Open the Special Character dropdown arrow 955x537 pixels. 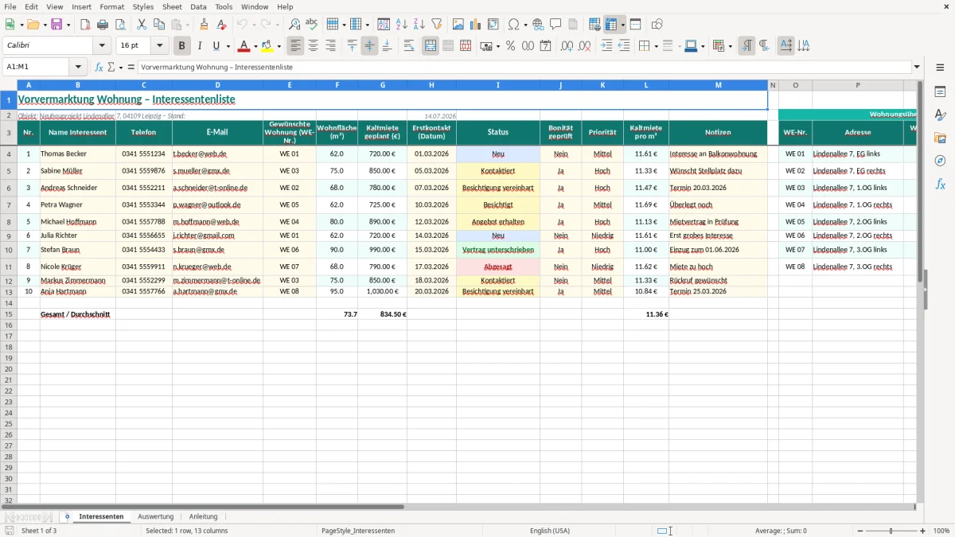[525, 25]
